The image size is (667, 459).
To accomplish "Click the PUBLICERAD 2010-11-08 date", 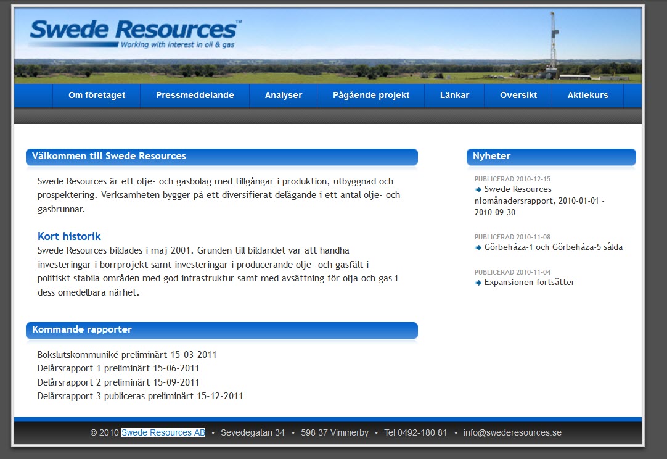I will (x=512, y=237).
